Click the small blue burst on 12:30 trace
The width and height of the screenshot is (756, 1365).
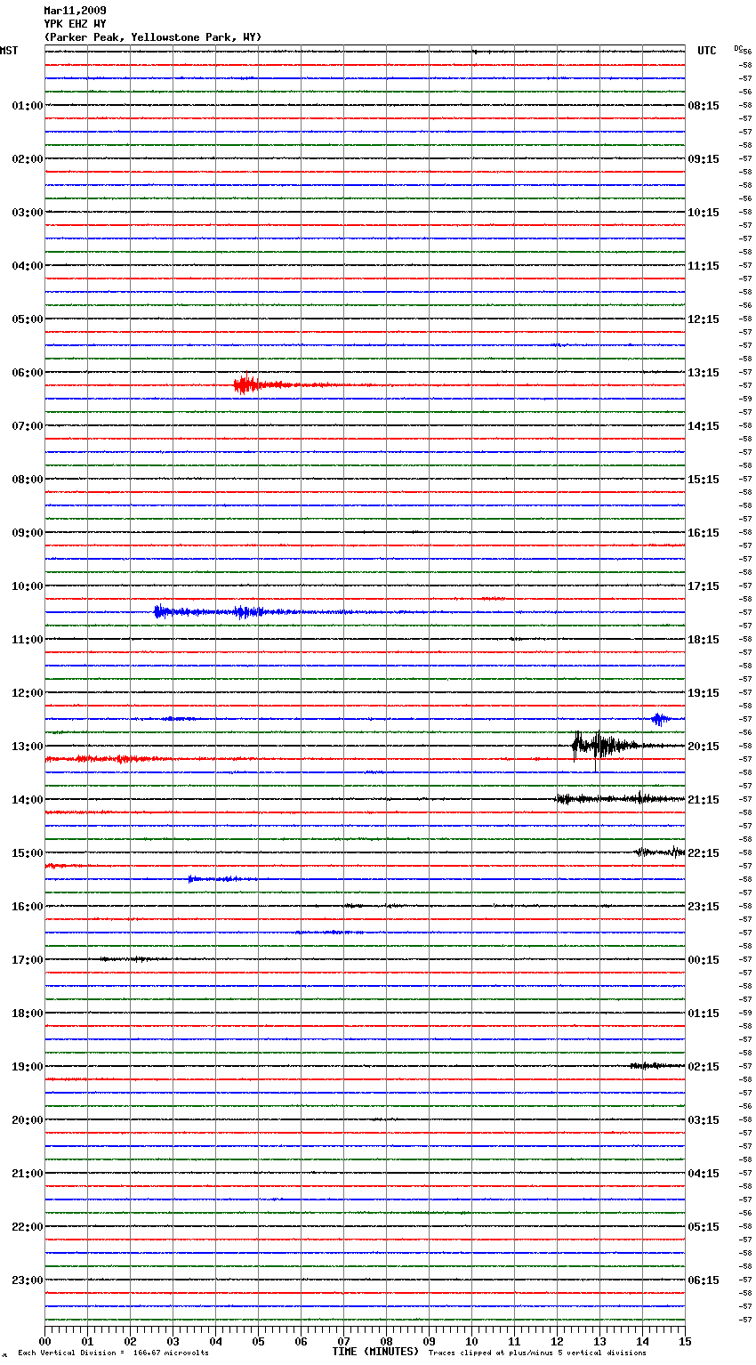point(660,718)
